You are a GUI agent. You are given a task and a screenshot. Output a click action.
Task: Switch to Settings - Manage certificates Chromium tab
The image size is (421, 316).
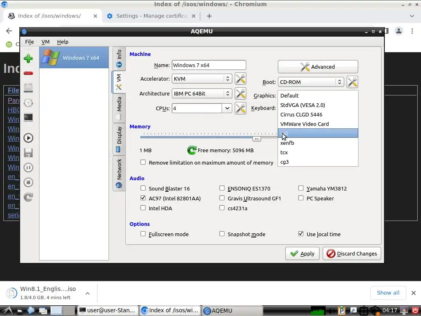coord(151,16)
